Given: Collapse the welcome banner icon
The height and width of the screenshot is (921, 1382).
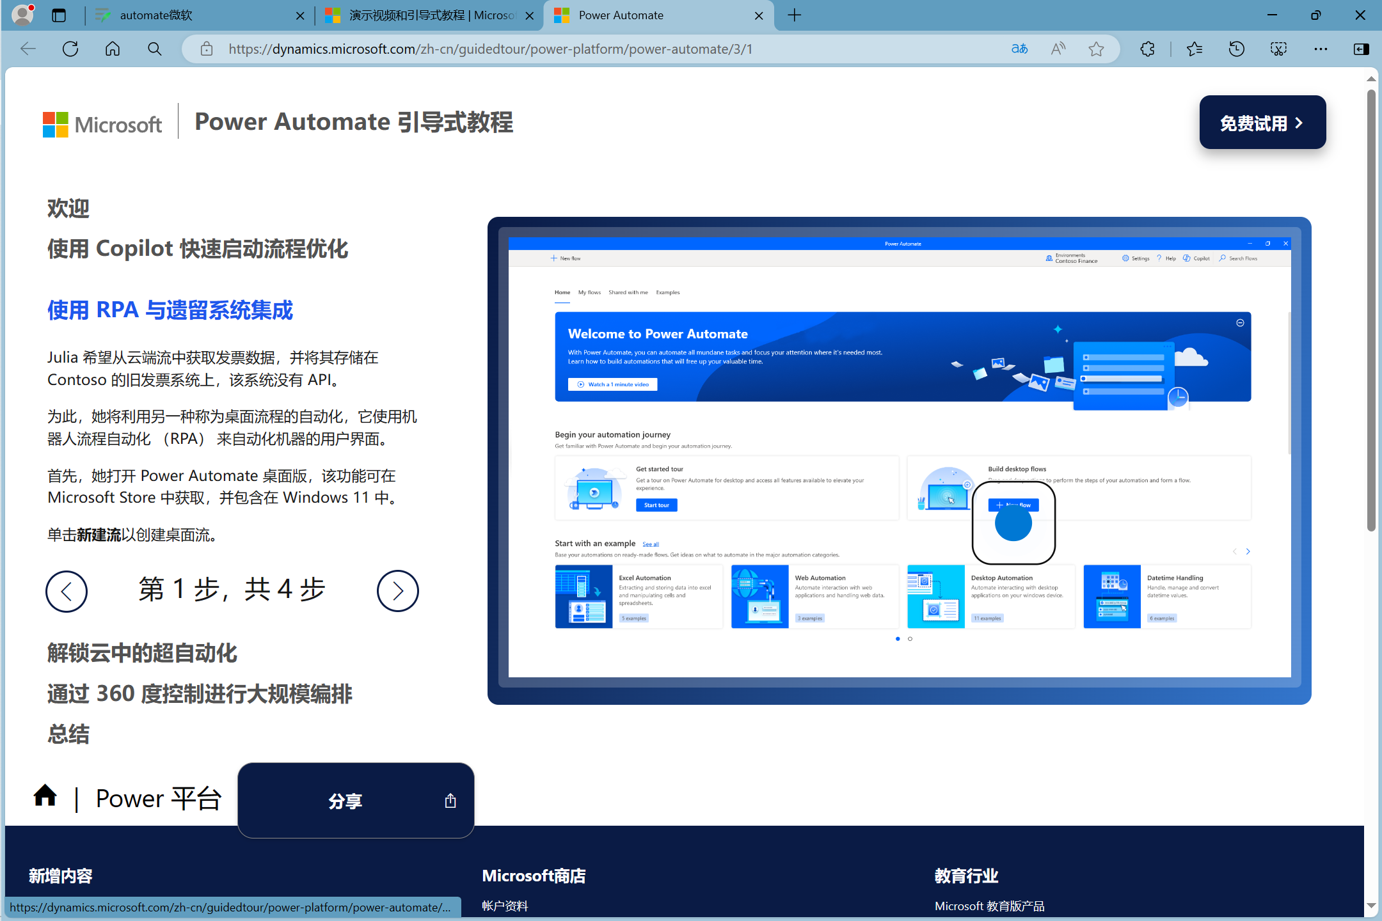Looking at the screenshot, I should [1240, 323].
